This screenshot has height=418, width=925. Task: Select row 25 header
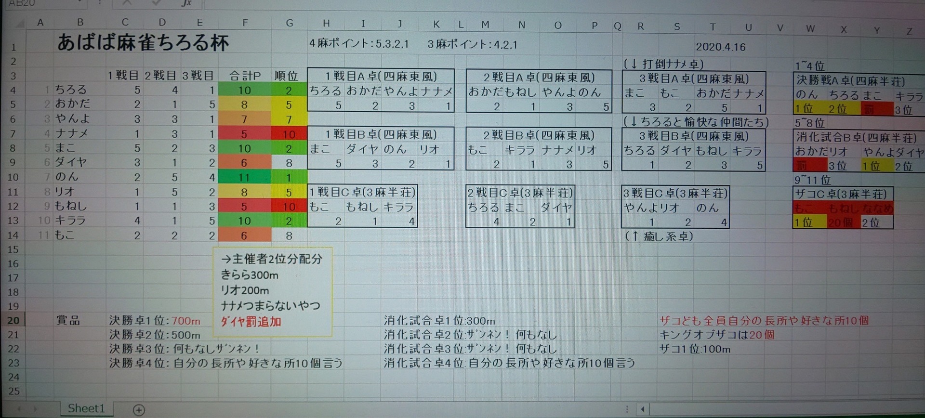click(13, 391)
